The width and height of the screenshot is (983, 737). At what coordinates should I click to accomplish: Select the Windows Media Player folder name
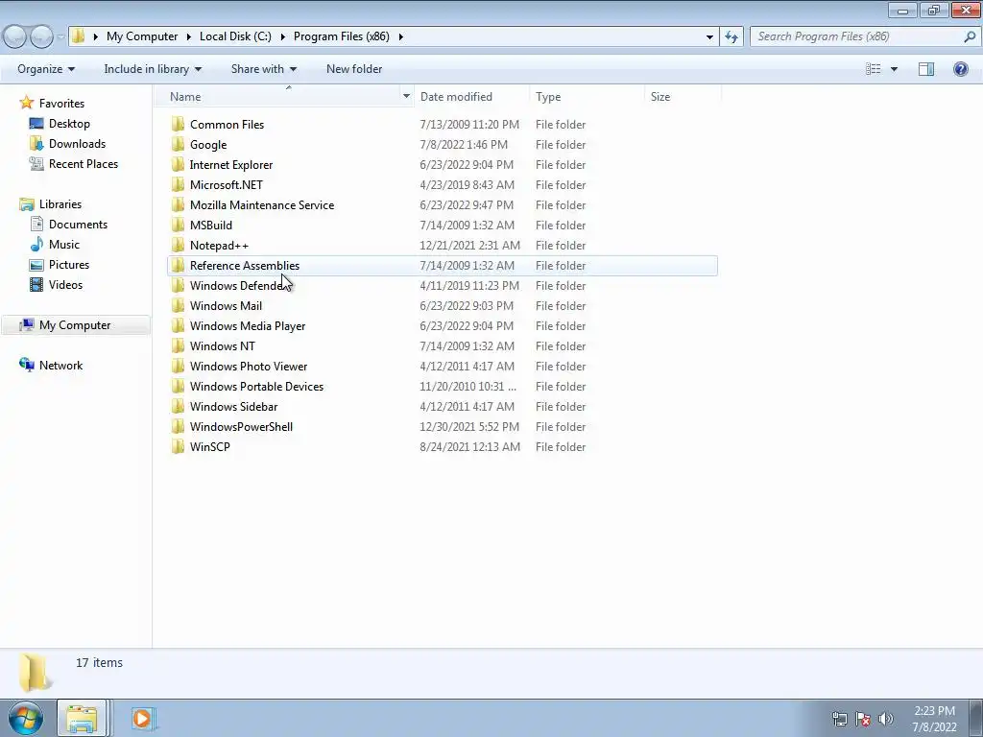(248, 326)
